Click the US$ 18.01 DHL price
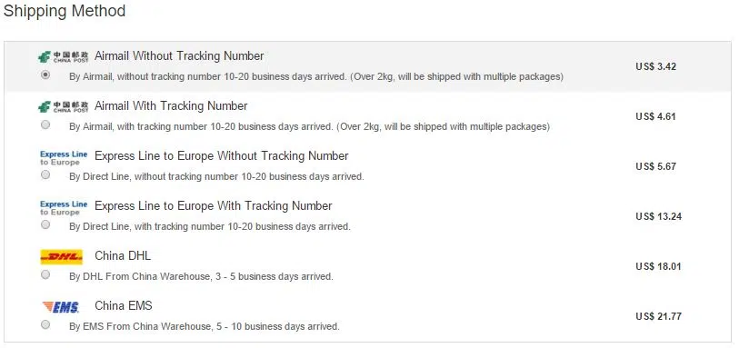The height and width of the screenshot is (348, 739). pos(658,266)
